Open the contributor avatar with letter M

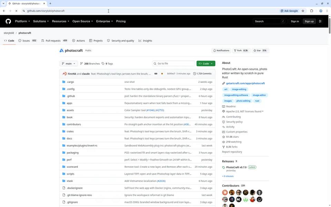[x=239, y=199]
